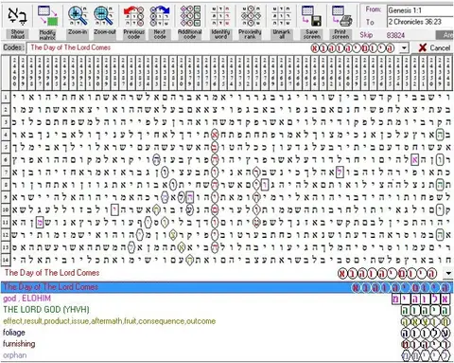Open the Additional code tool
The width and height of the screenshot is (454, 363).
(x=190, y=16)
